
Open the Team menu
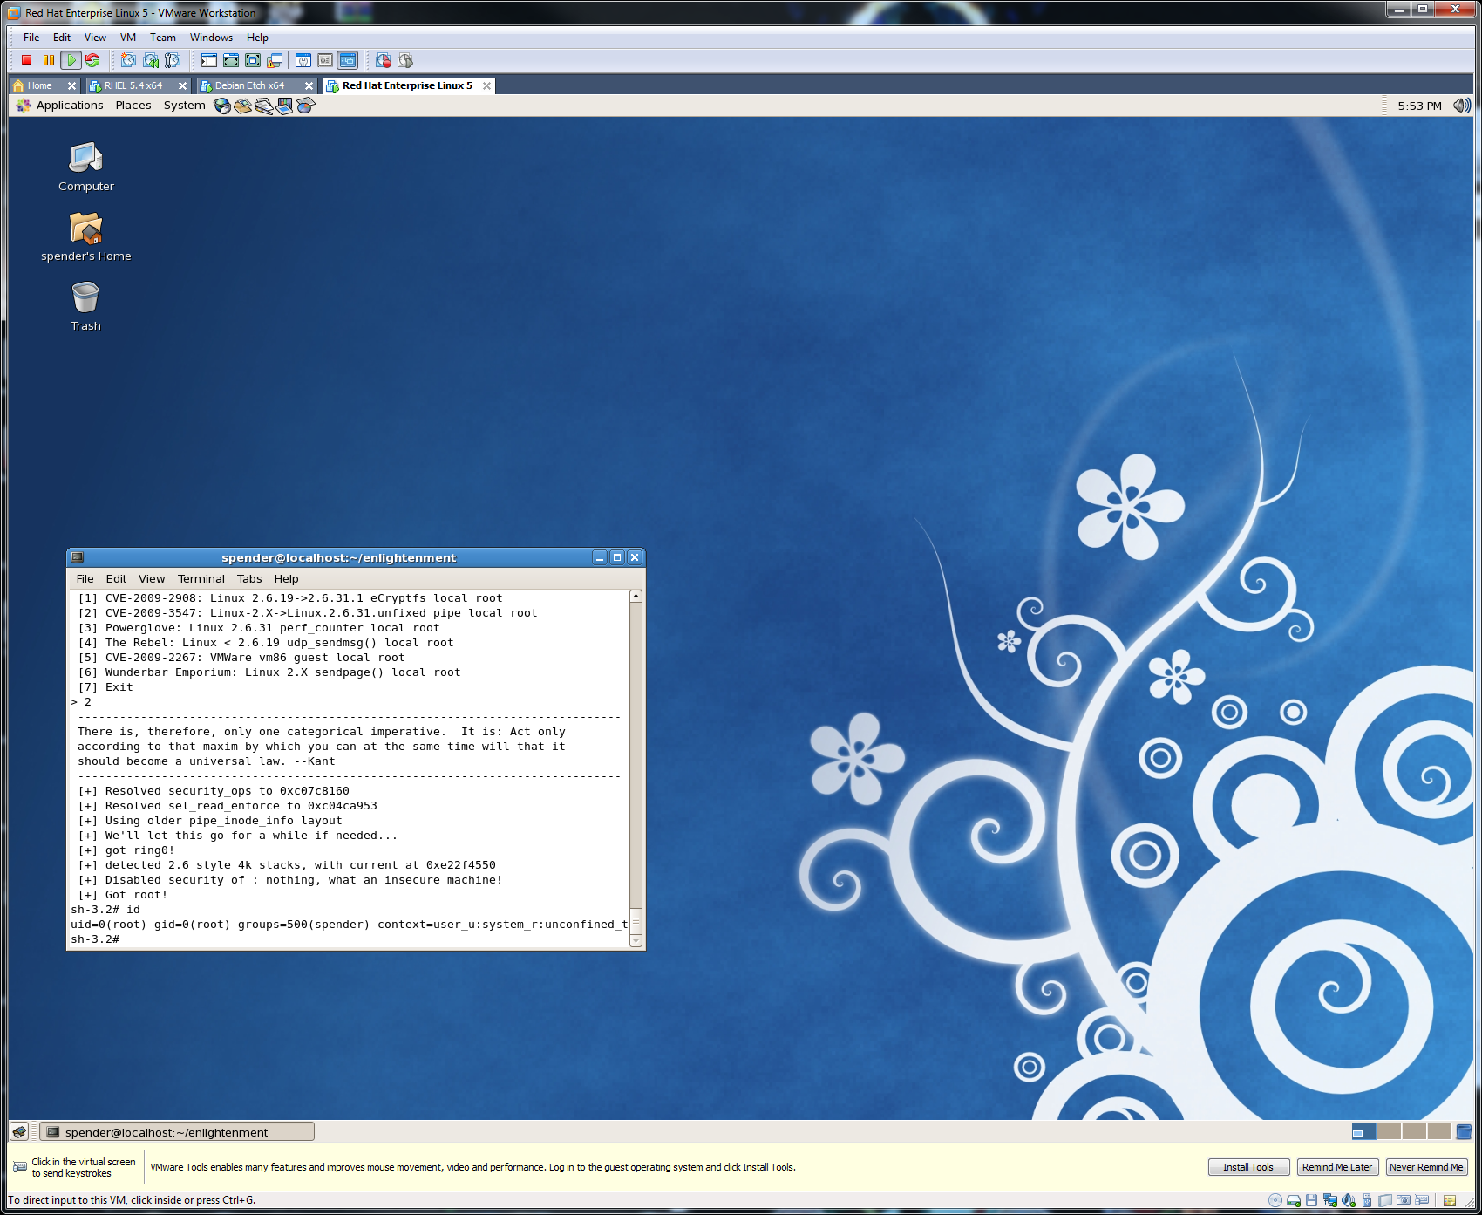[x=163, y=38]
